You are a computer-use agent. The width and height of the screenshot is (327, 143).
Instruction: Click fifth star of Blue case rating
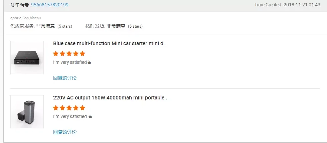[x=83, y=54]
